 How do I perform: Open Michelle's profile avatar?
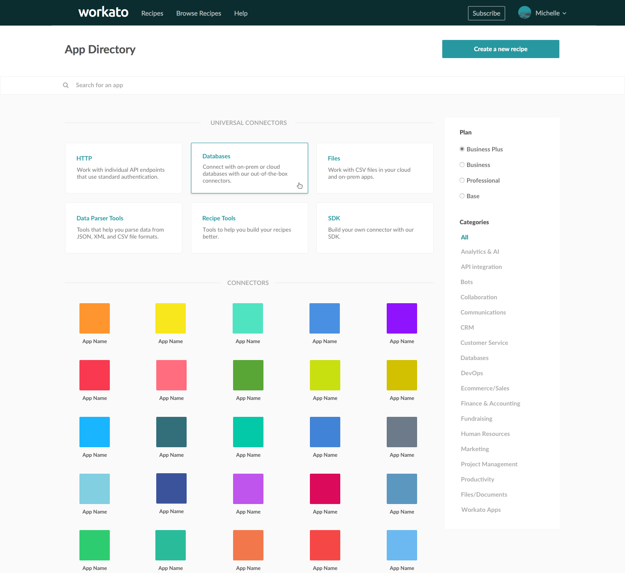click(x=525, y=13)
